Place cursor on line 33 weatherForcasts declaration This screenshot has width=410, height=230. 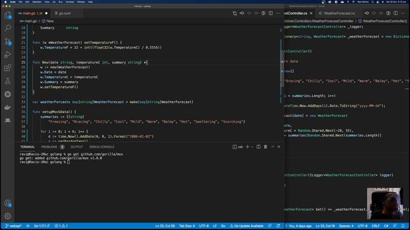tap(113, 102)
